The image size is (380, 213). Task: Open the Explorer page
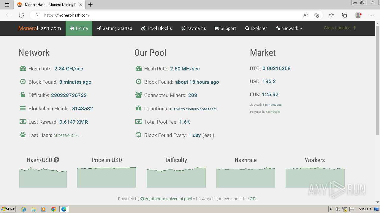pyautogui.click(x=256, y=28)
